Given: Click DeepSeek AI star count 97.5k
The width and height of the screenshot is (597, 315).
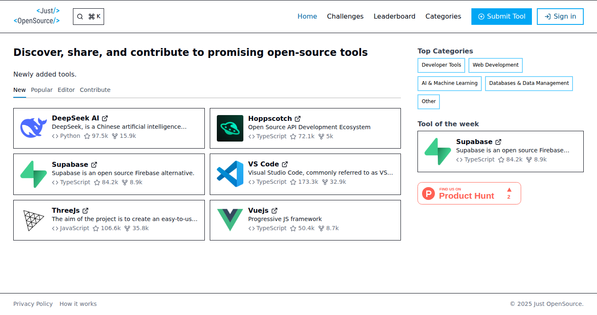Looking at the screenshot, I should (96, 136).
